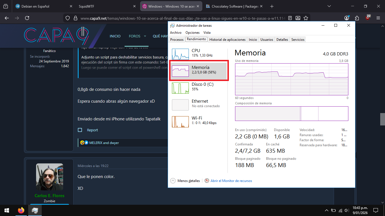Open the Opciones menu in Task Manager
The width and height of the screenshot is (385, 216).
(193, 33)
